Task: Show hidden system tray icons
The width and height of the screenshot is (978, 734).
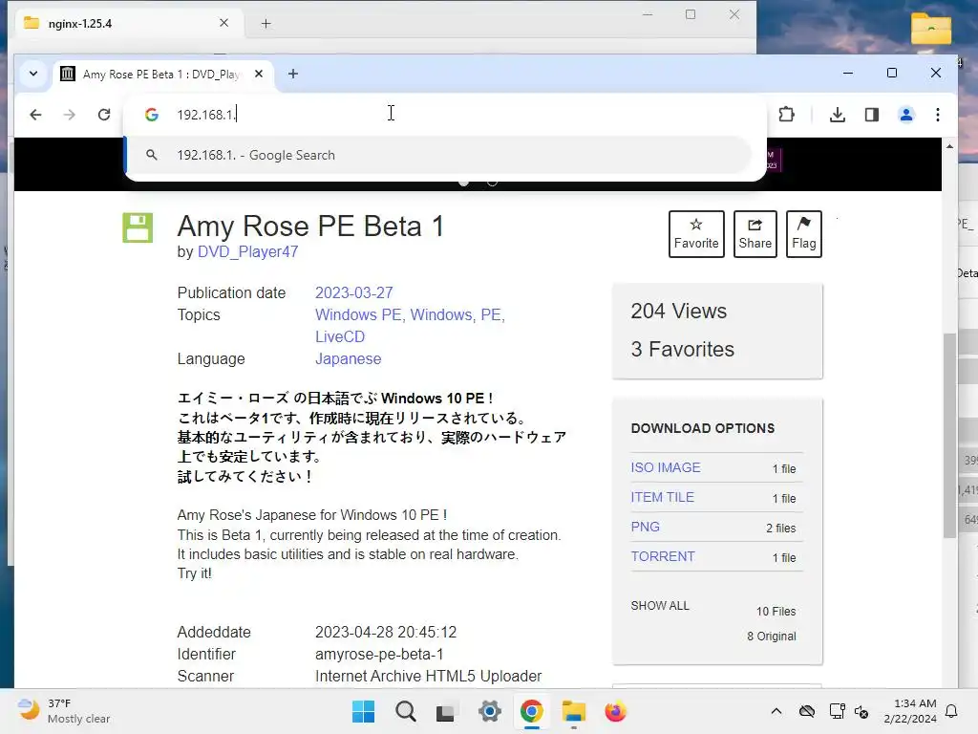Action: point(776,711)
